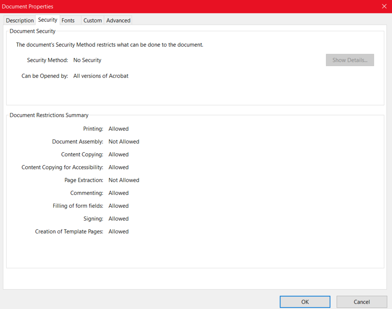392x309 pixels.
Task: Click the Show Details button
Action: [350, 60]
